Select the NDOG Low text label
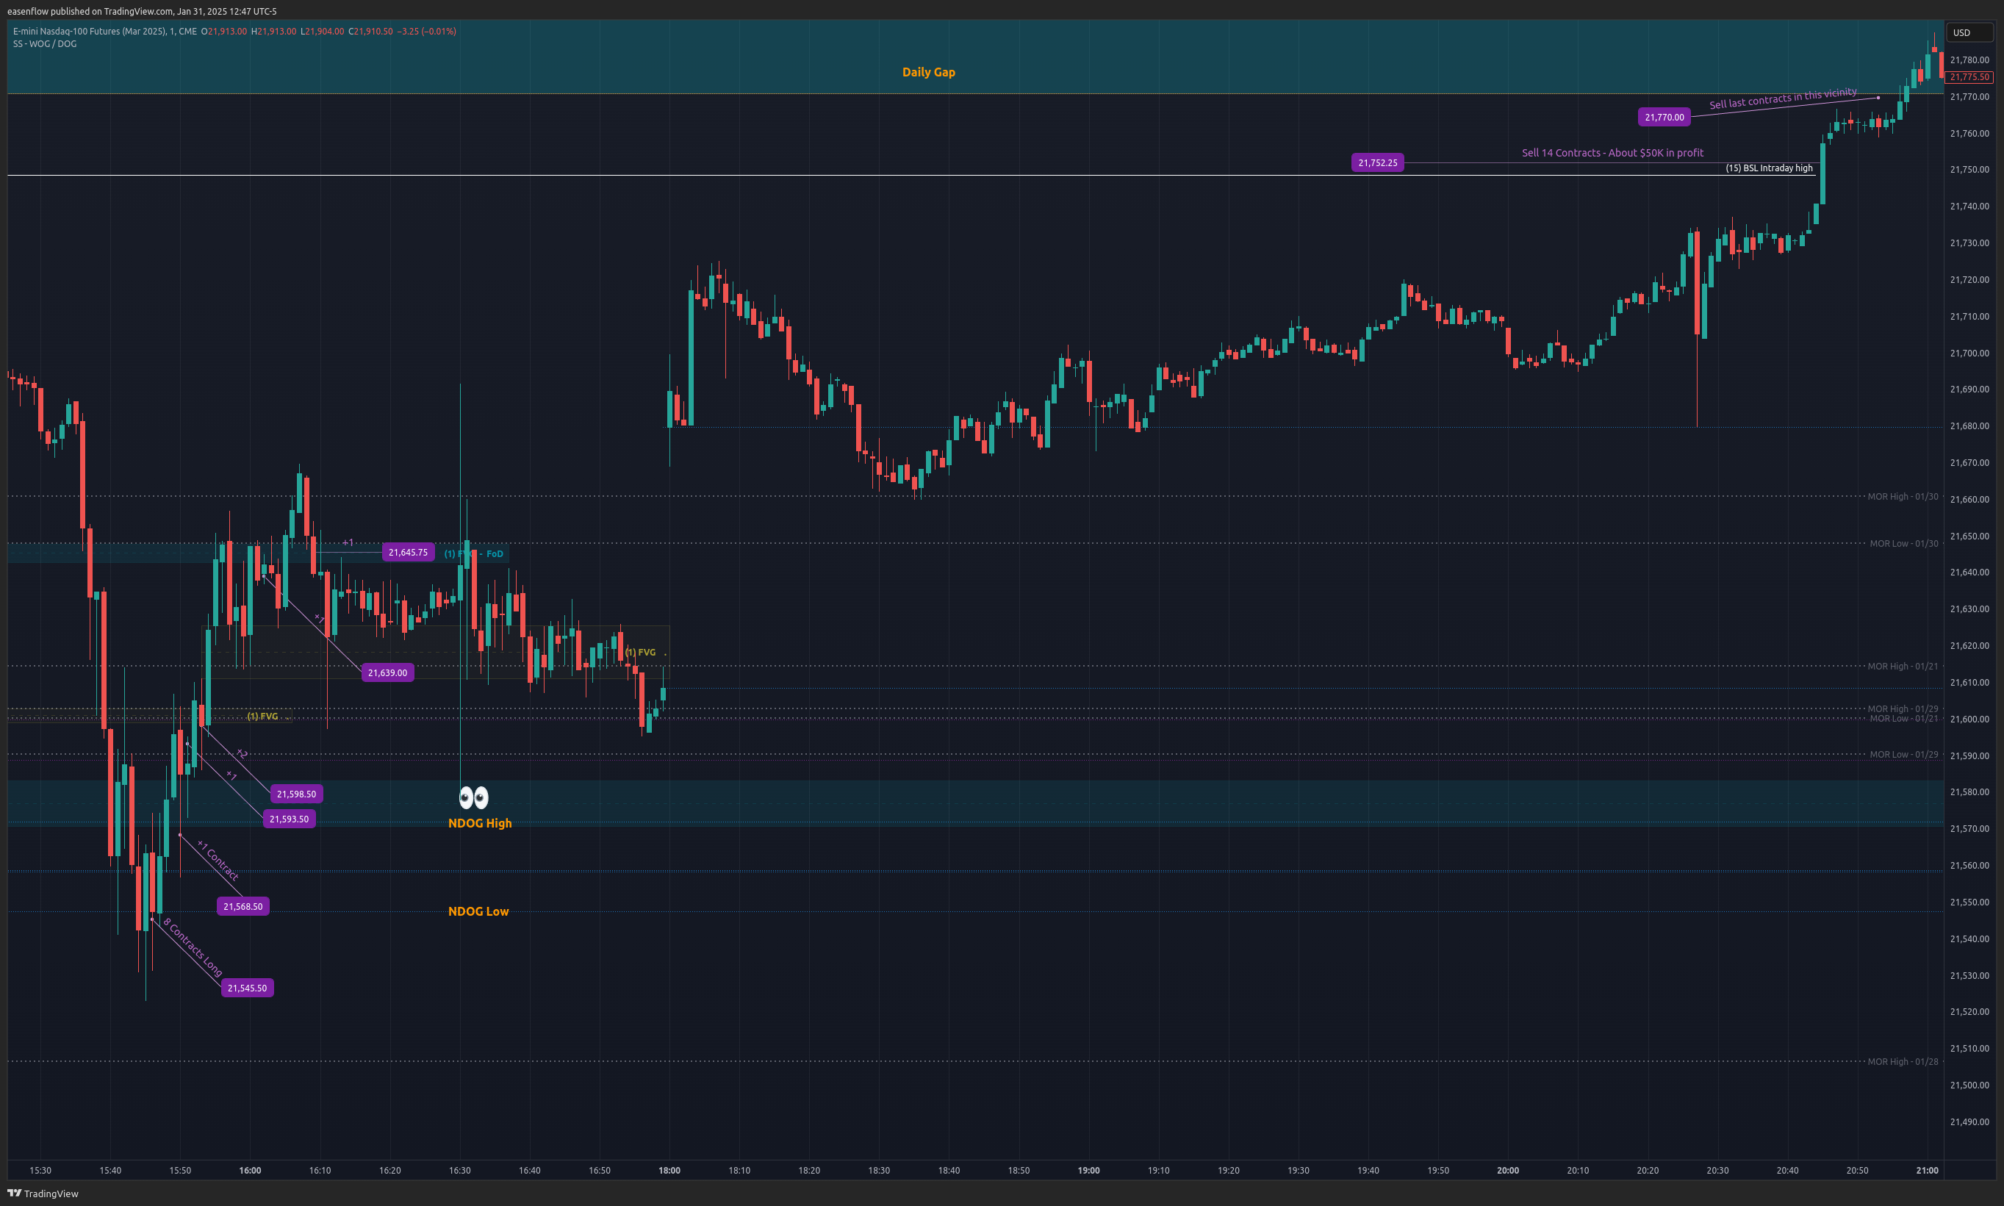2004x1206 pixels. pos(478,911)
